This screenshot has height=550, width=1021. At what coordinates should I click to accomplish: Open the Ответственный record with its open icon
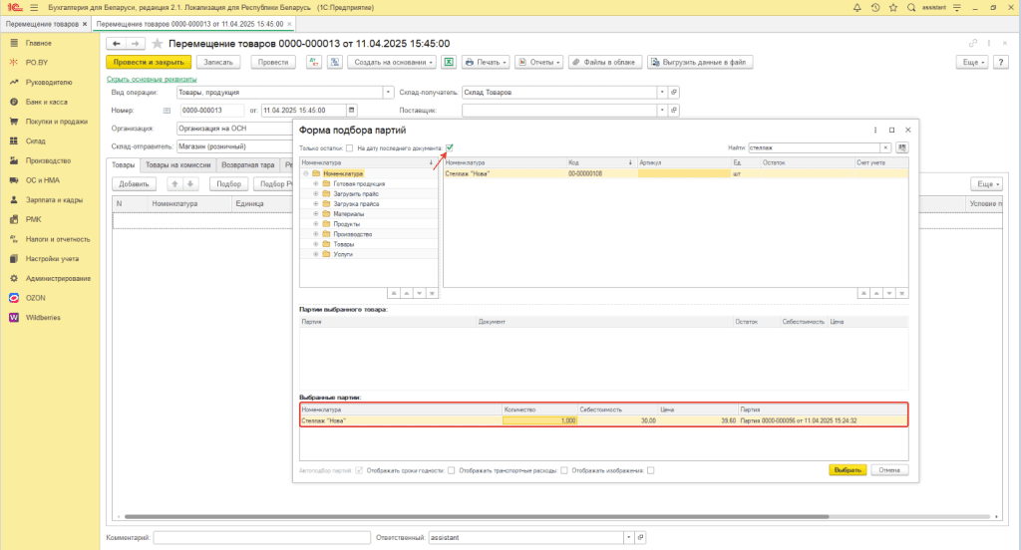coord(641,538)
